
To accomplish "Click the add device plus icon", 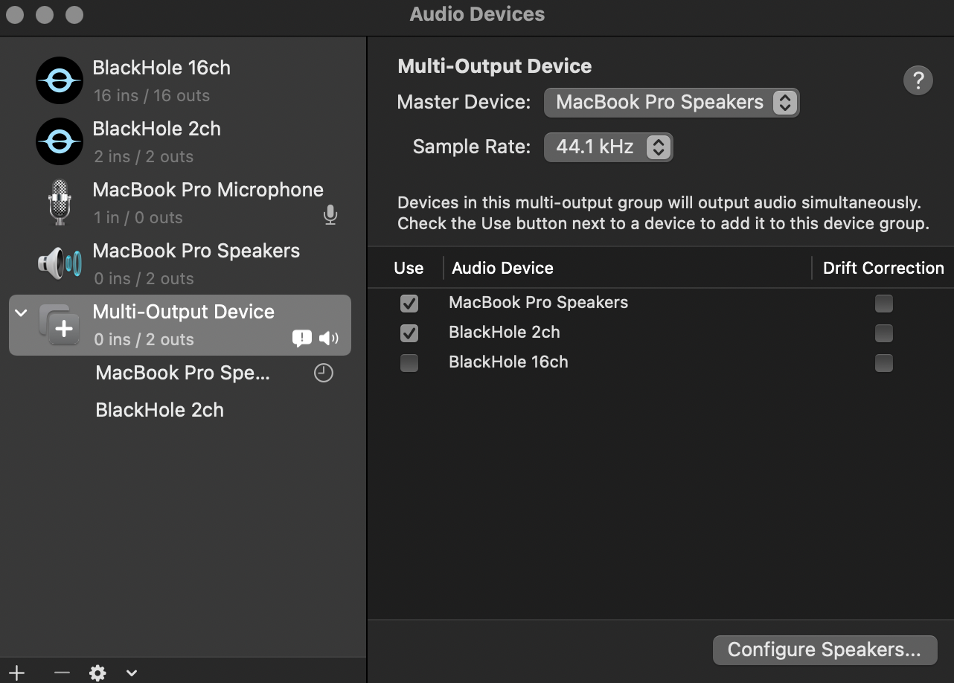I will (x=16, y=673).
